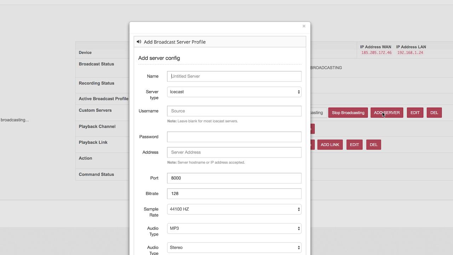The image size is (453, 255).
Task: Click the Bitrate field showing 128
Action: 234,193
